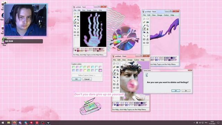The image size is (222, 125).
Task: Open the volume control in the system tray
Action: pyautogui.click(x=200, y=123)
